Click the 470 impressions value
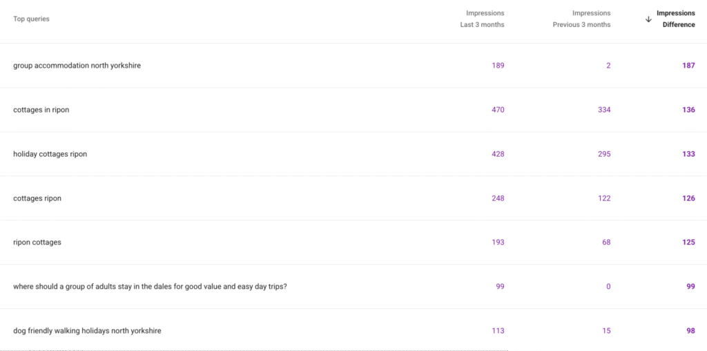Screen dimensions: 707x351 tap(498, 110)
